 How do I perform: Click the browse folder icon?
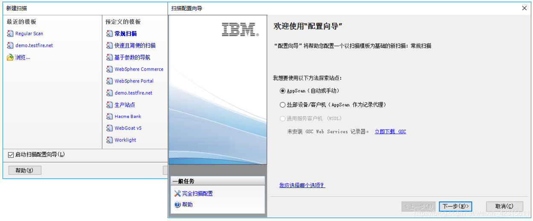click(10, 57)
